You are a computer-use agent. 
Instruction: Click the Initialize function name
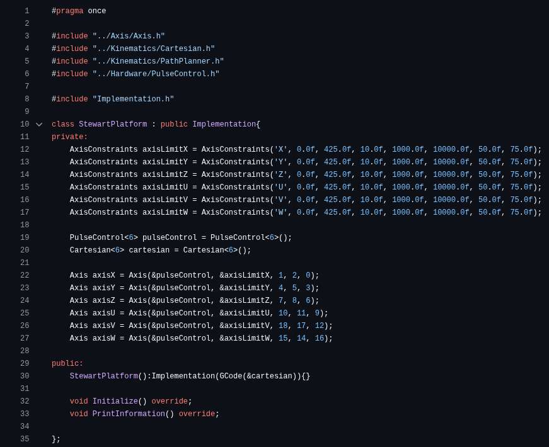115,401
